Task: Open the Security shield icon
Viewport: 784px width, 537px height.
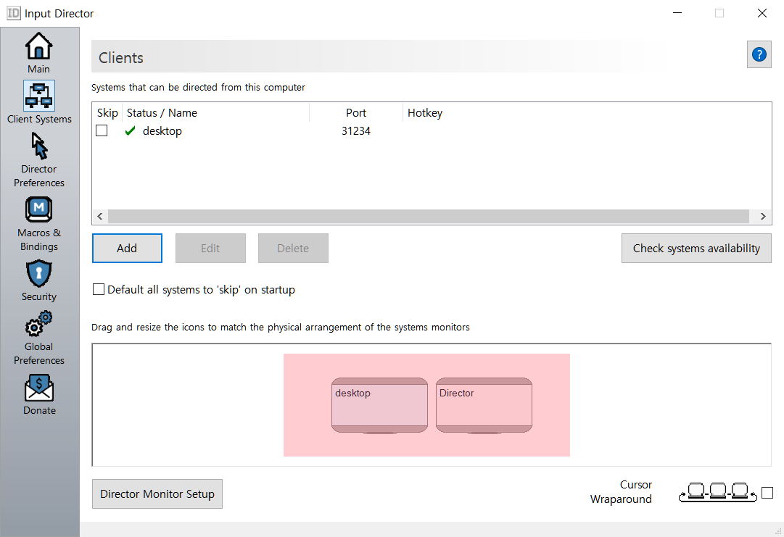Action: point(39,273)
